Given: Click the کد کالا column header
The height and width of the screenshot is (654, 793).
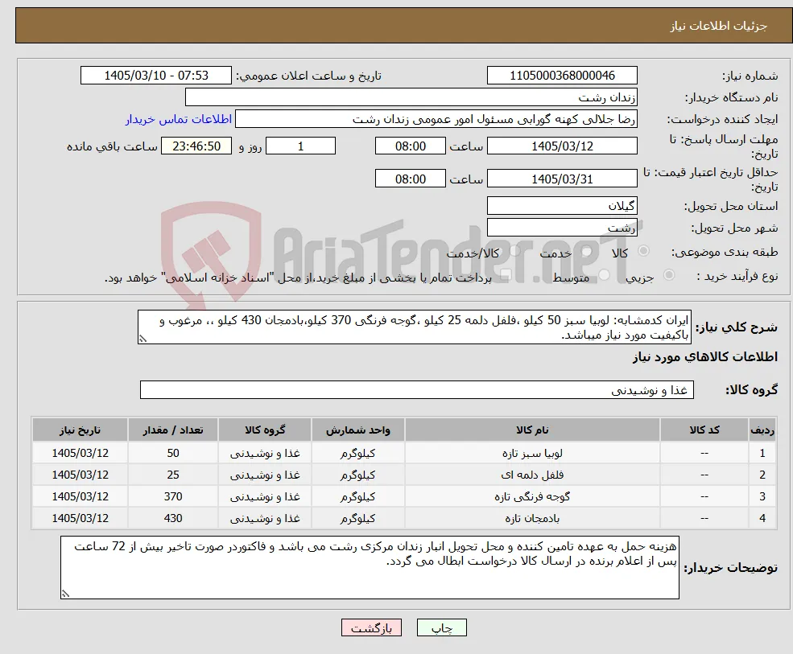Looking at the screenshot, I should pos(704,430).
